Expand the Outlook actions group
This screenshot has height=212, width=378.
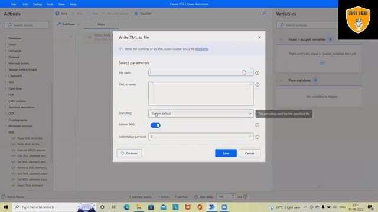pyautogui.click(x=6, y=57)
